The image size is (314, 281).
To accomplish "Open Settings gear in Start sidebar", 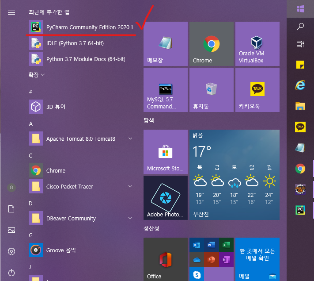I will click(x=11, y=251).
